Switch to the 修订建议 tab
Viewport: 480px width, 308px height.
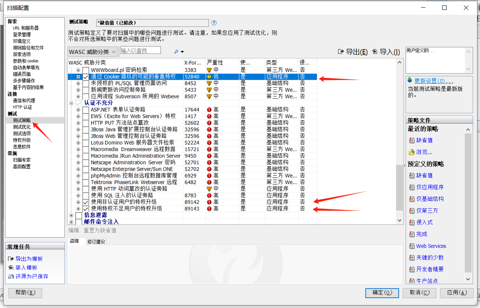[x=96, y=242]
